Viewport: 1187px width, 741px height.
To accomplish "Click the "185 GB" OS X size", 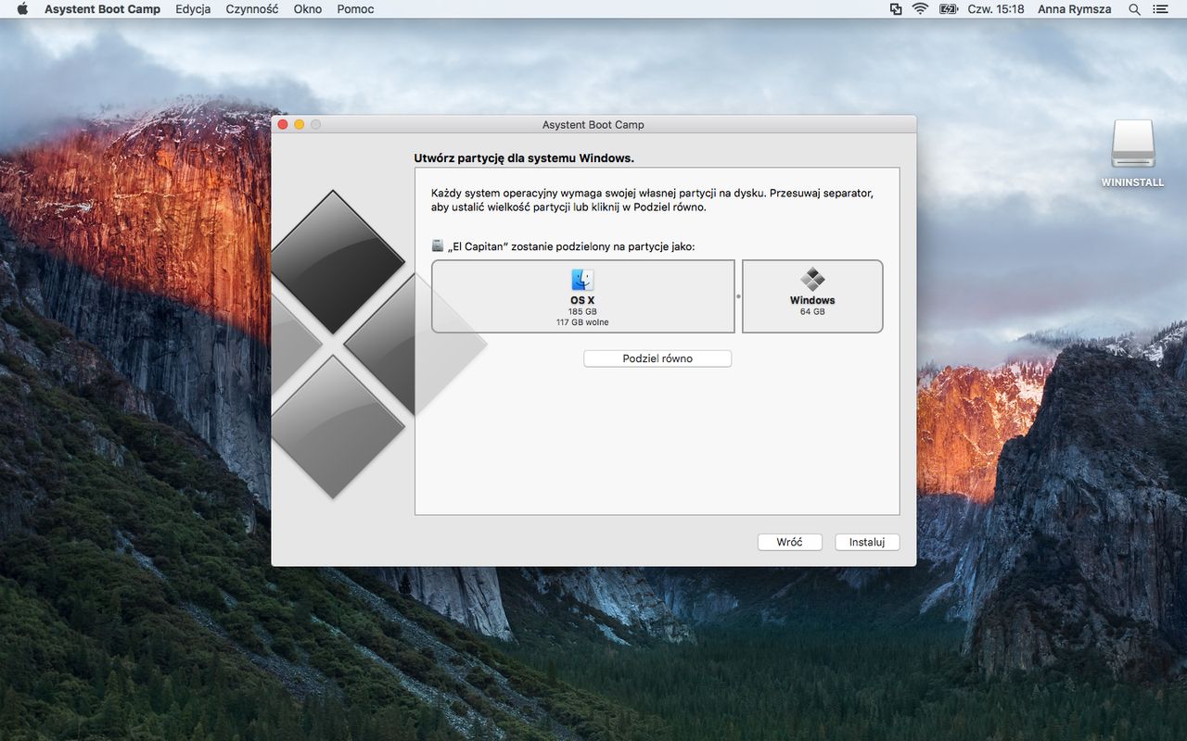I will click(x=582, y=312).
